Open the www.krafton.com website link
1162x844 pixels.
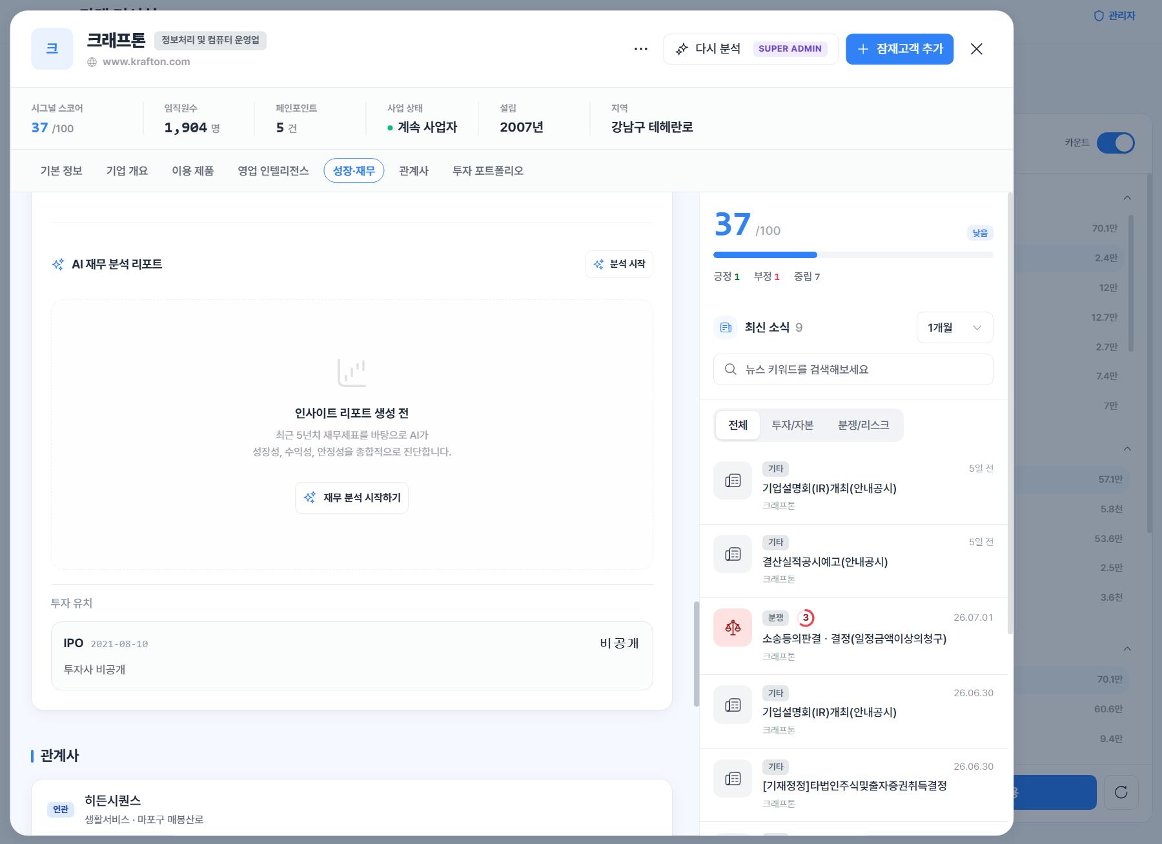point(147,62)
